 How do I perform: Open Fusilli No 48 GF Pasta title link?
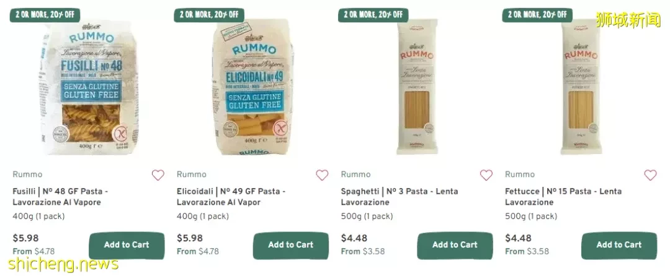click(x=60, y=197)
